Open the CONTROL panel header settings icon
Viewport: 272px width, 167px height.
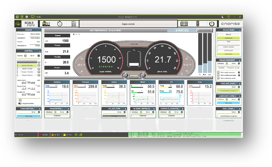(40, 51)
